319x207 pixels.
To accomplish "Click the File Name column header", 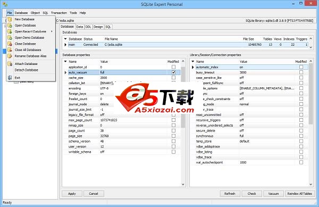I will pyautogui.click(x=111, y=39).
